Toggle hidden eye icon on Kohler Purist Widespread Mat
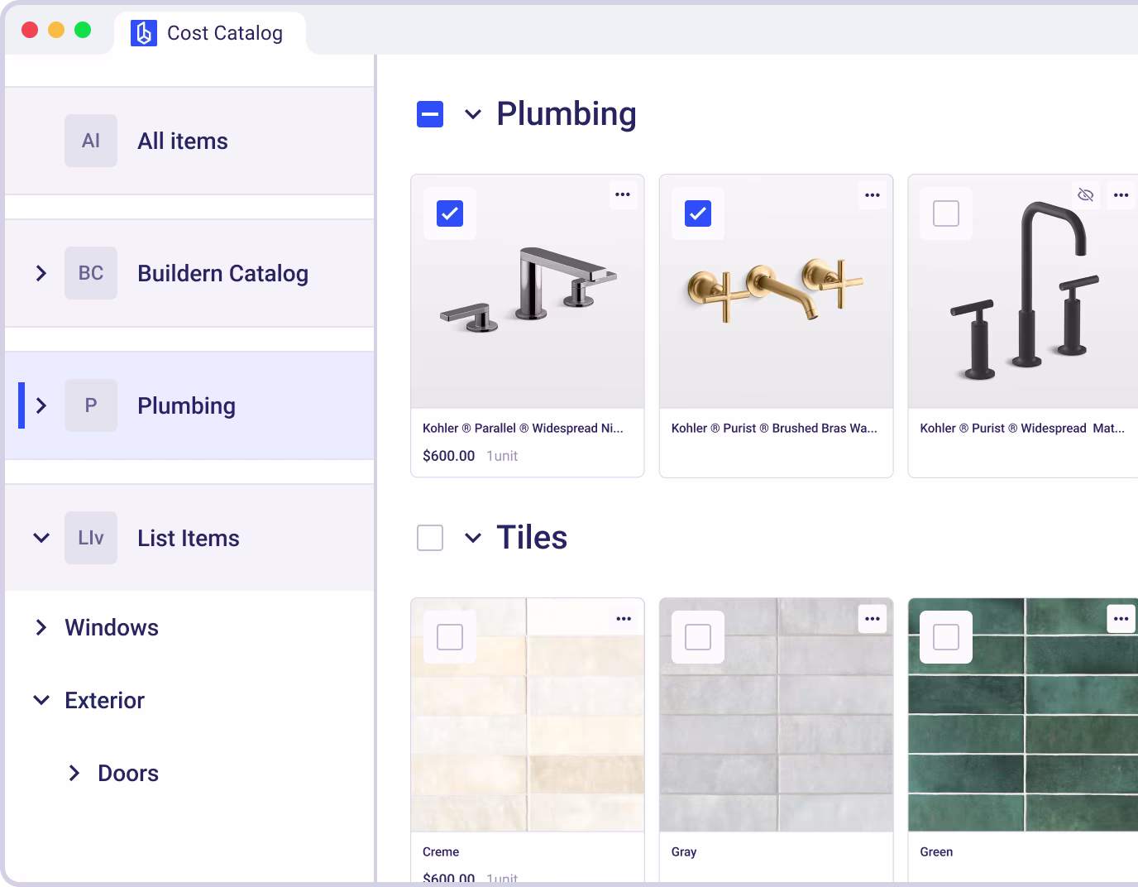 [1086, 195]
